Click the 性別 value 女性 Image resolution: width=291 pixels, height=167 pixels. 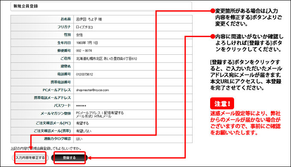coord(80,35)
